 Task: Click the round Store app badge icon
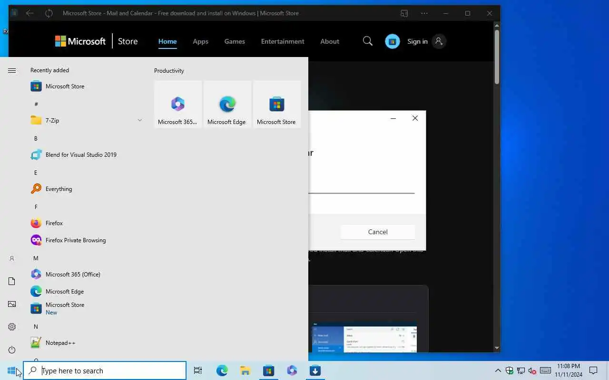pyautogui.click(x=393, y=41)
